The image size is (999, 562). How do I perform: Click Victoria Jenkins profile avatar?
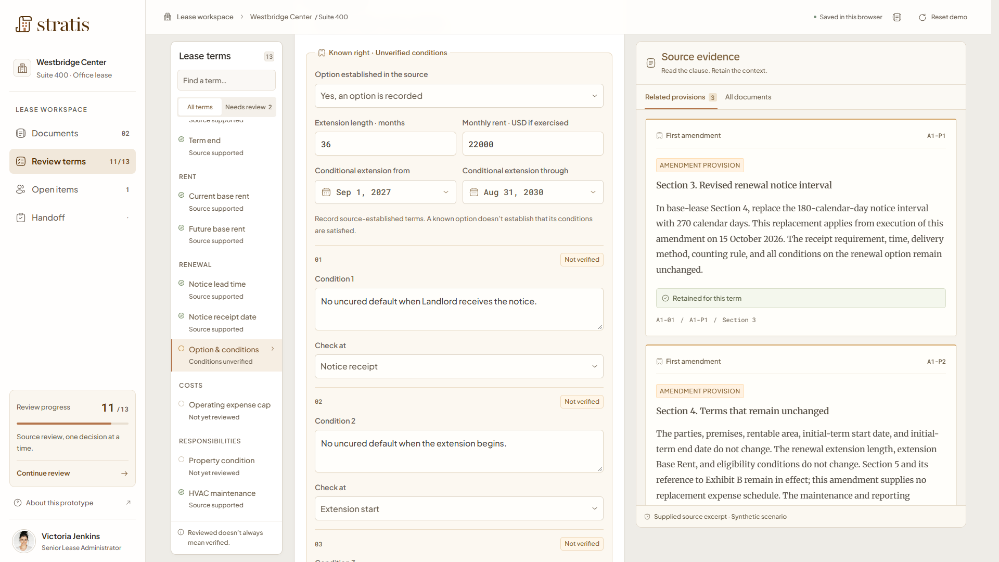pos(24,541)
